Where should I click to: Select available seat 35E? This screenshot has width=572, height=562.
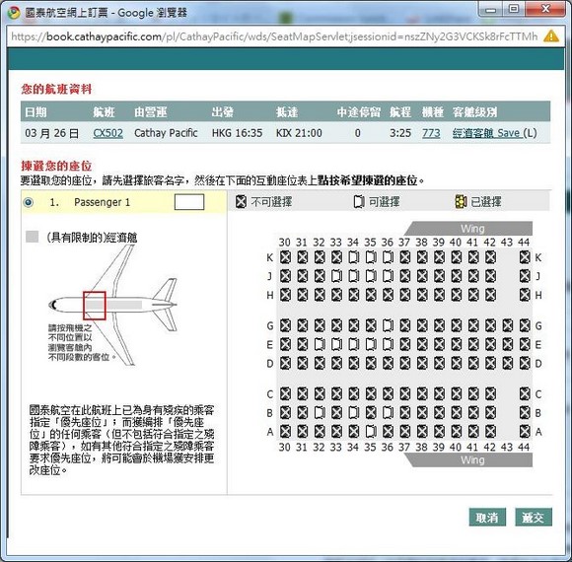pos(371,344)
